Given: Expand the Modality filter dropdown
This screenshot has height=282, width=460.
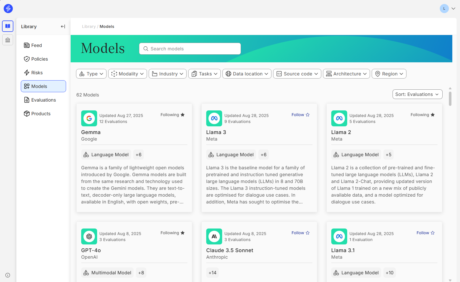Looking at the screenshot, I should [128, 74].
